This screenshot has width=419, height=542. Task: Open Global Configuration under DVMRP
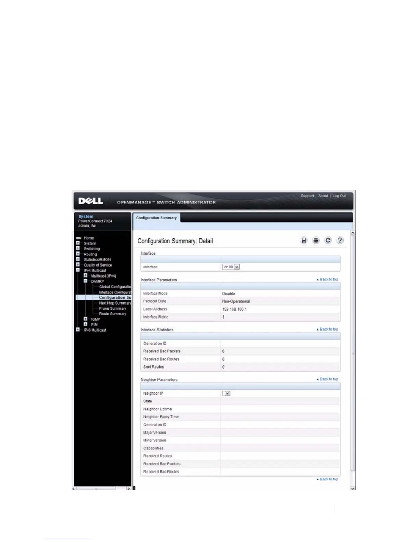(115, 287)
